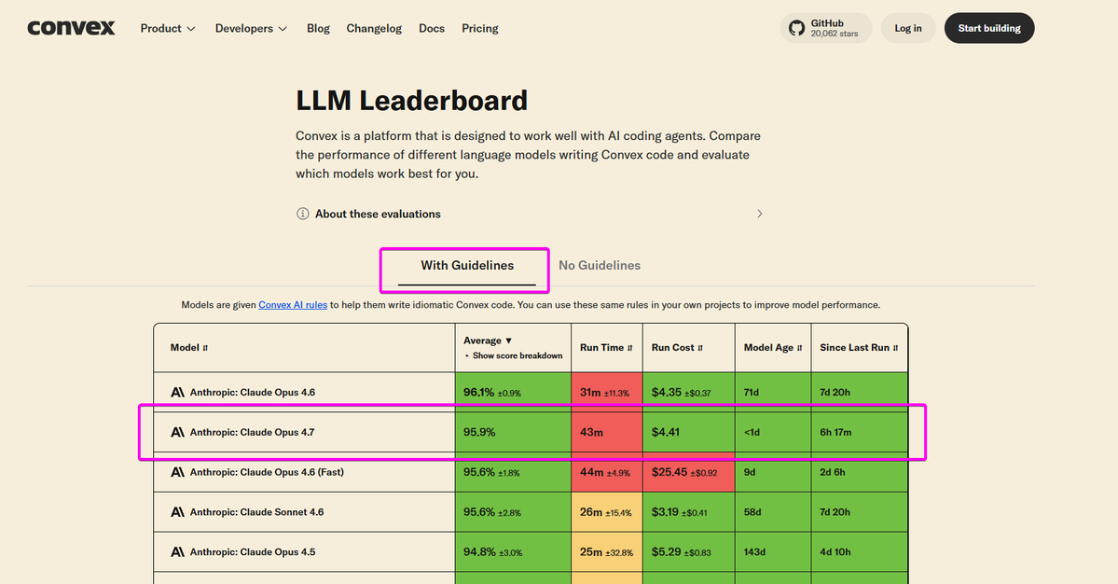Click the 44m run time cell
The height and width of the screenshot is (584, 1118).
(x=607, y=472)
